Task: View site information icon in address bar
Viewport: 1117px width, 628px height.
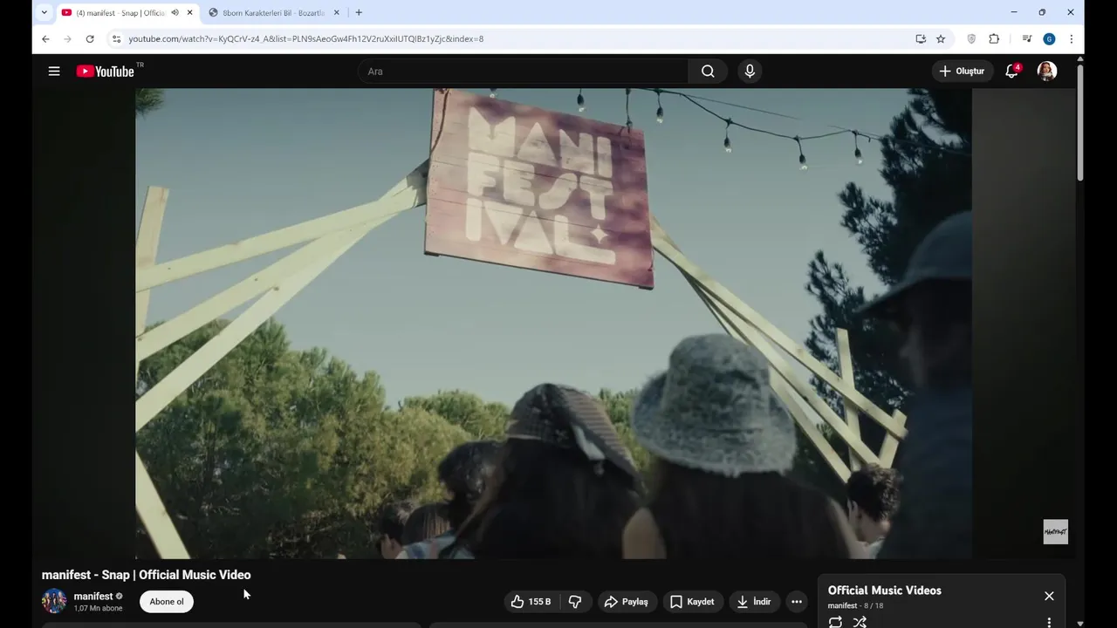Action: tap(116, 38)
